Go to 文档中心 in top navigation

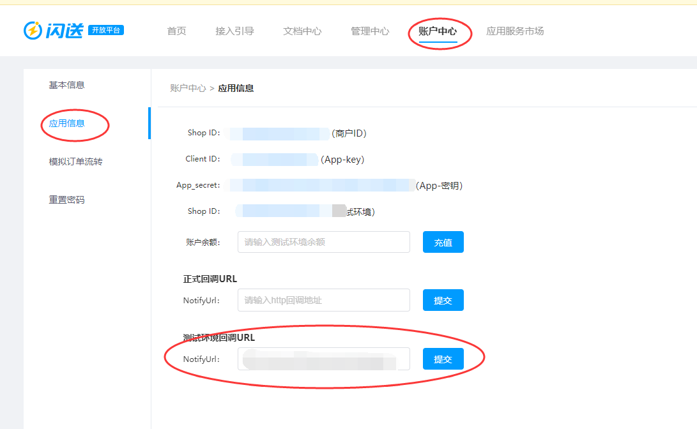tap(302, 30)
